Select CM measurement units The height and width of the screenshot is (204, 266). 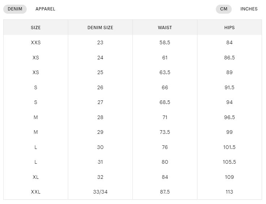[224, 9]
